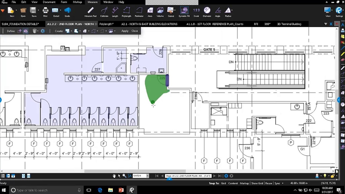The width and height of the screenshot is (345, 194).
Task: Open the New button dropdown arrow
Action: [16, 11]
